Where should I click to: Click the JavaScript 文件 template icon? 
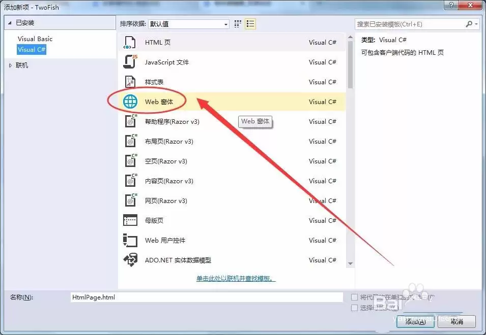tap(130, 62)
